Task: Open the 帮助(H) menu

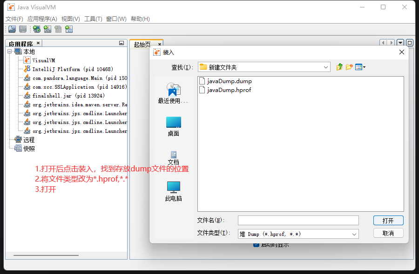Action: pyautogui.click(x=140, y=19)
